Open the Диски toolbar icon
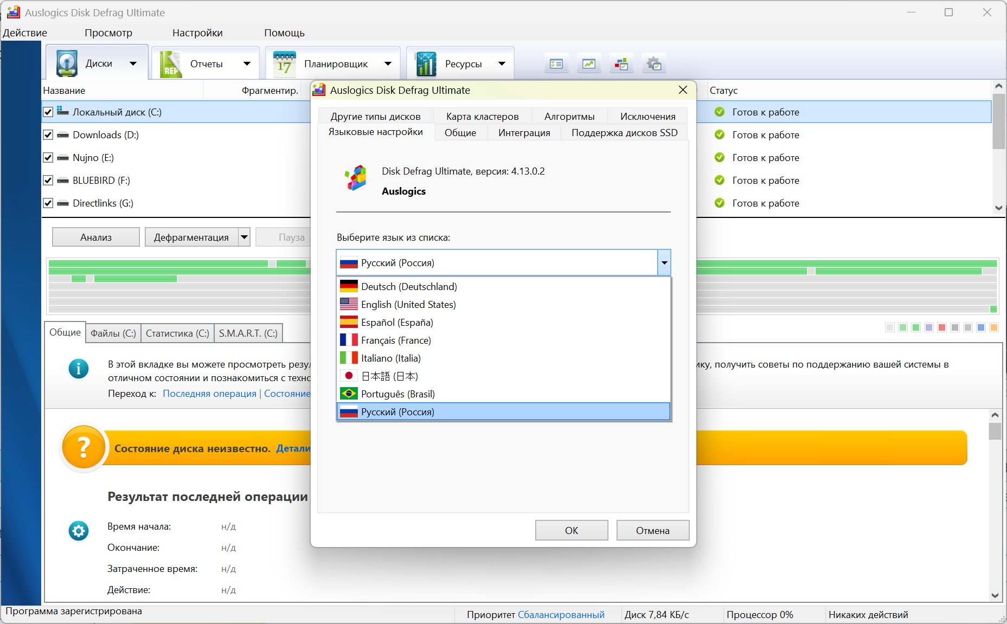This screenshot has height=624, width=1007. [67, 64]
